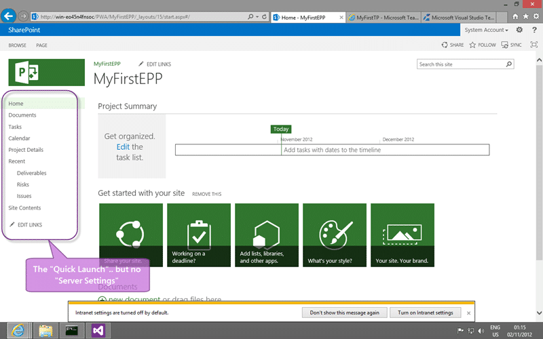543x339 pixels.
Task: Open the PAGE ribbon tab
Action: click(41, 45)
